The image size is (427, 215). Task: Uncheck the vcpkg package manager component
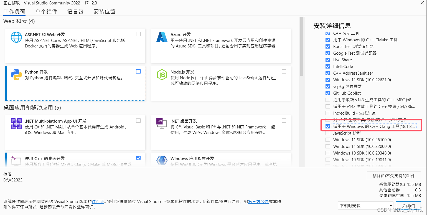click(328, 87)
